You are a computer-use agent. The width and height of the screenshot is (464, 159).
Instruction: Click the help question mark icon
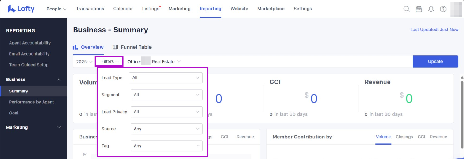(x=443, y=9)
